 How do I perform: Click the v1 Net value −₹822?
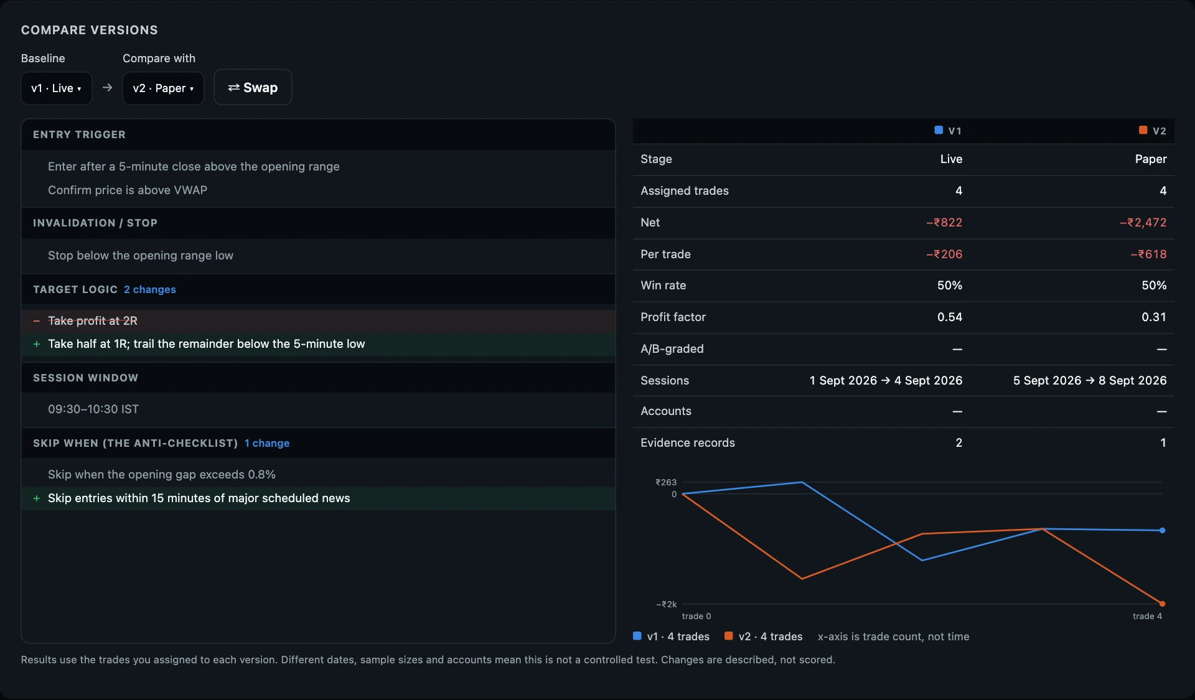coord(944,222)
